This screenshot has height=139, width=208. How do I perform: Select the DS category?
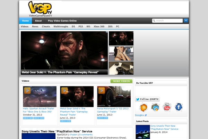coord(73,26)
